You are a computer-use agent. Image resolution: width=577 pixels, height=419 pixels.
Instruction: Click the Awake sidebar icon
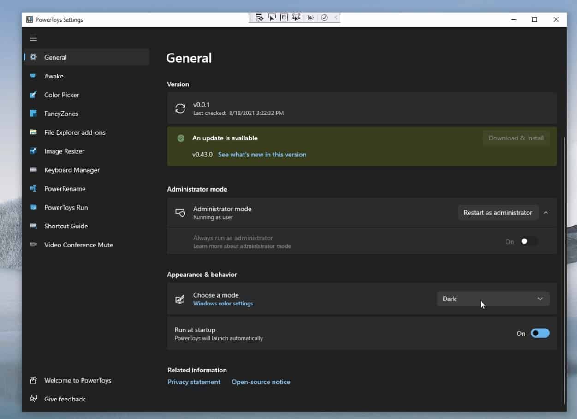point(33,76)
